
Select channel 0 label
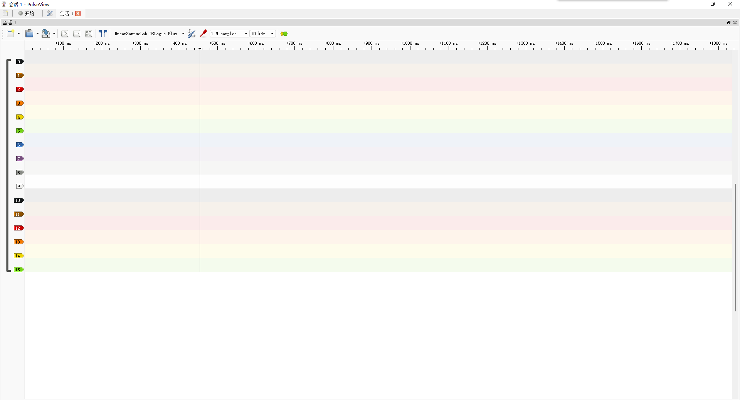click(x=20, y=62)
